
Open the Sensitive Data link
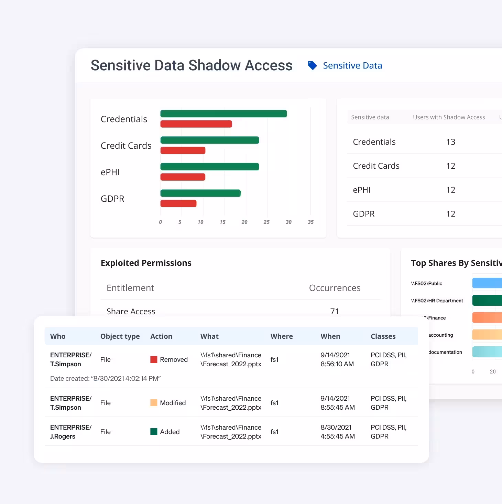[352, 65]
